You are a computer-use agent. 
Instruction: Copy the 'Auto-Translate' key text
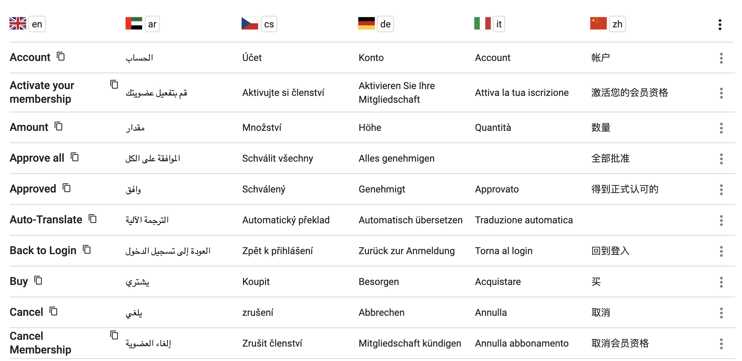click(x=93, y=219)
